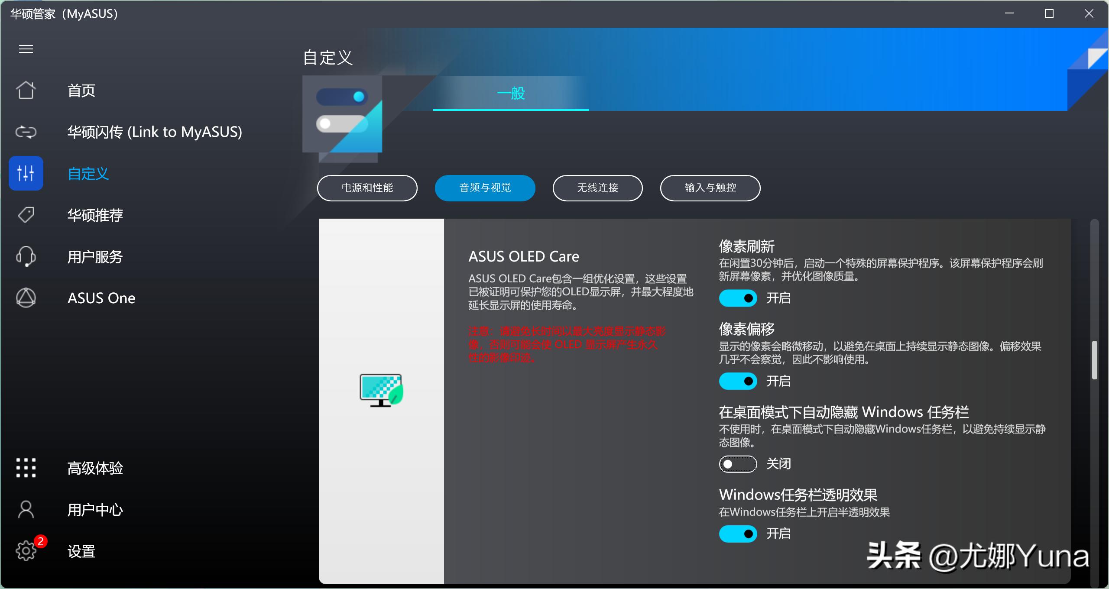The height and width of the screenshot is (589, 1109).
Task: Open 电源和性能 power and performance settings
Action: (x=367, y=188)
